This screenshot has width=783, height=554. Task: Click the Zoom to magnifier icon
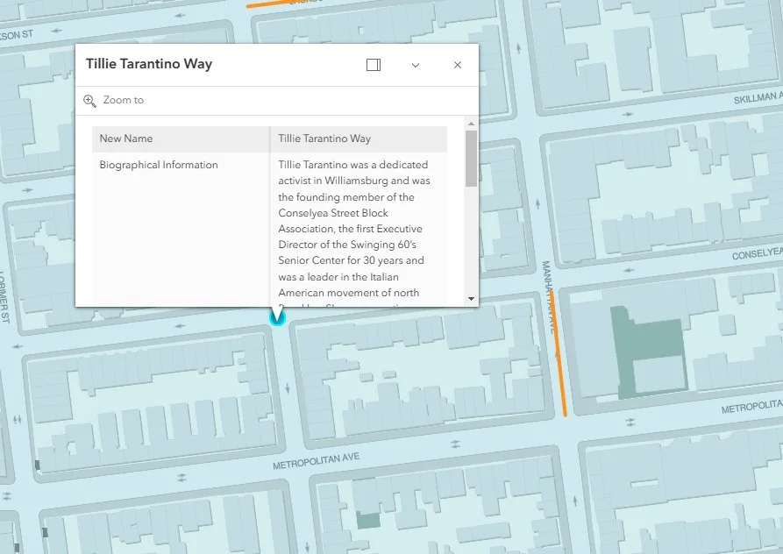[90, 101]
